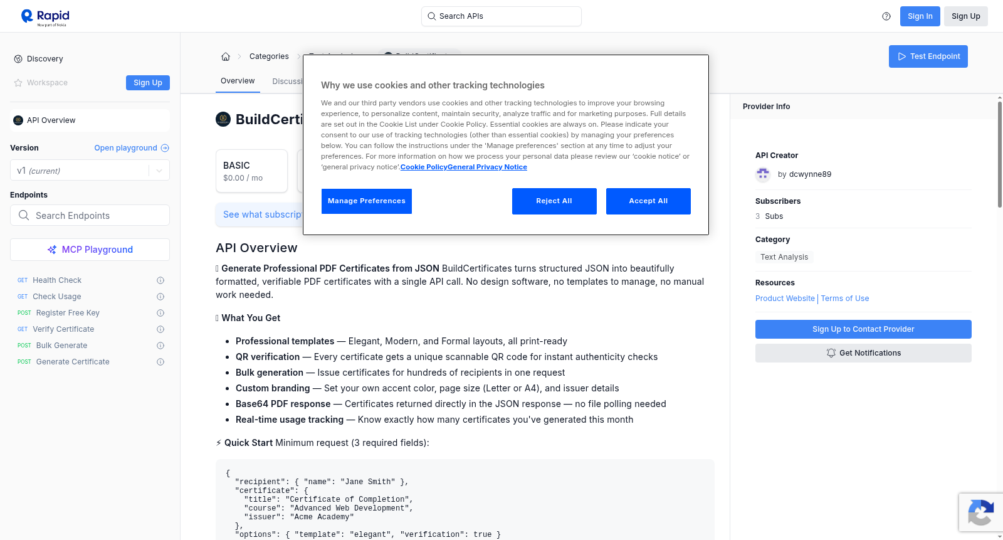
Task: Open the Health Check endpoint
Action: 57,280
